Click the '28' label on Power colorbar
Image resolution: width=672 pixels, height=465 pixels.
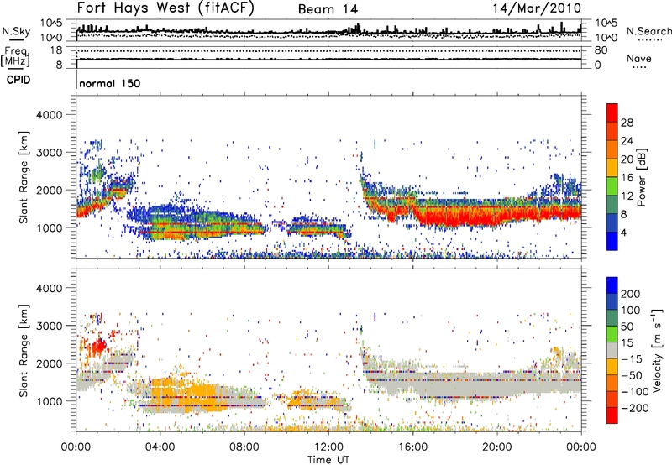click(x=627, y=123)
